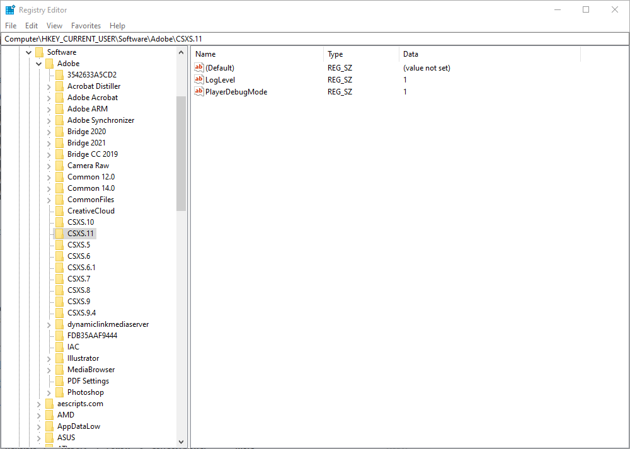Click the CSXS.11 folder icon
Viewport: 630px width, 449px height.
tap(59, 233)
